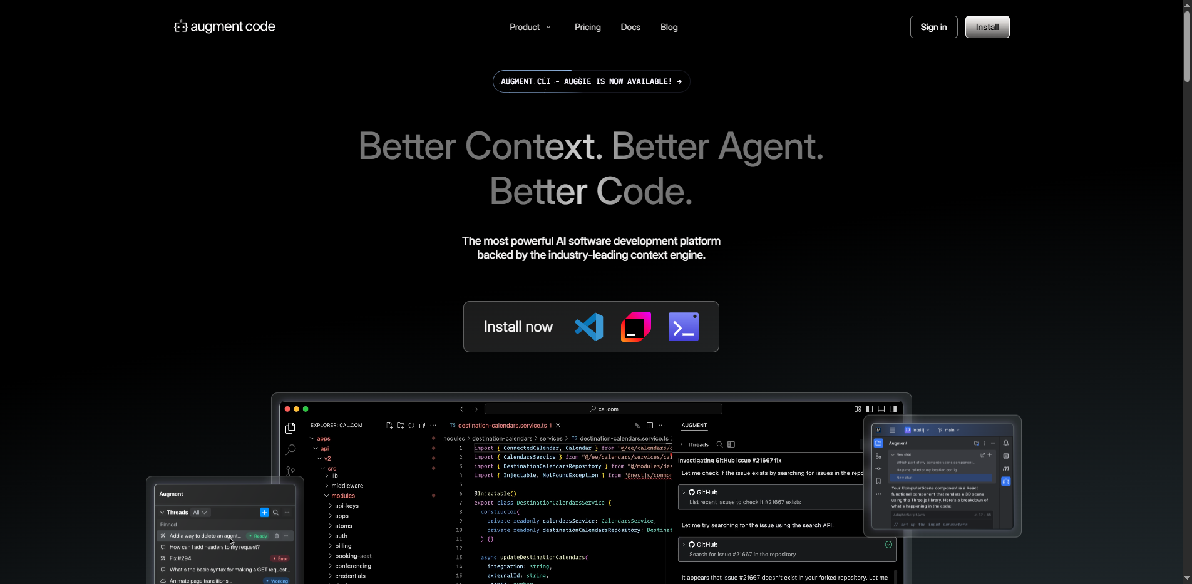Toggle the sidebar icon next to Threads search

pos(731,444)
